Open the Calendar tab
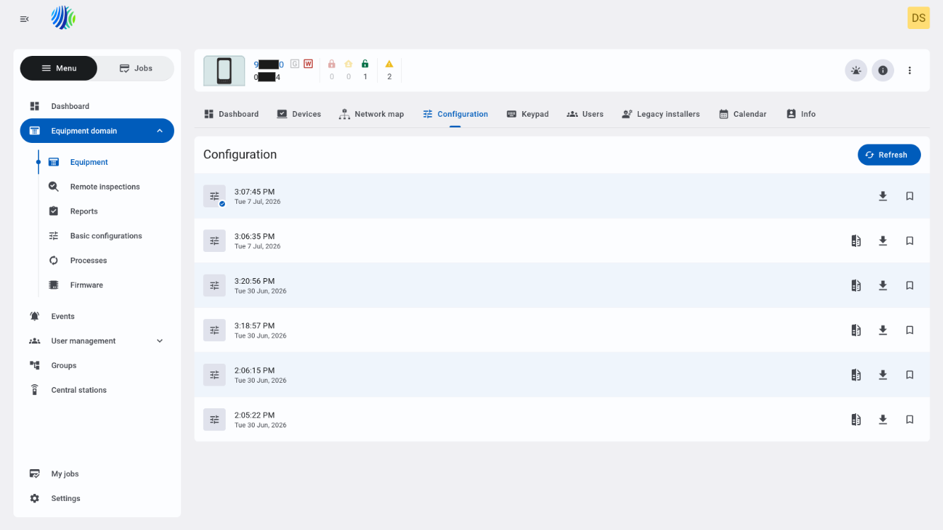The width and height of the screenshot is (943, 530). (x=743, y=114)
